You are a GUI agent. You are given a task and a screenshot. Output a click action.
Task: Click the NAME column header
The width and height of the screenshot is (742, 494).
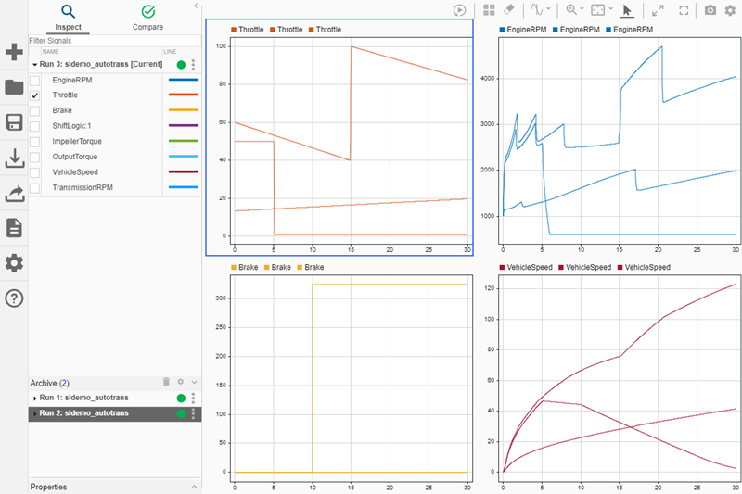click(x=50, y=52)
